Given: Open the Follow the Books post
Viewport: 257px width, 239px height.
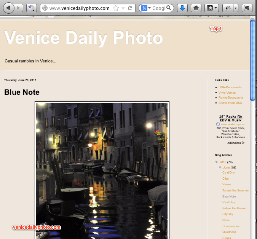Looking at the screenshot, I should pyautogui.click(x=234, y=208).
